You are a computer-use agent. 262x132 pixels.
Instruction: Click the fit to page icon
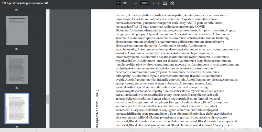[165, 3]
